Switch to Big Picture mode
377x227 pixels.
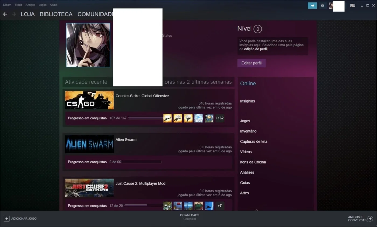352,5
